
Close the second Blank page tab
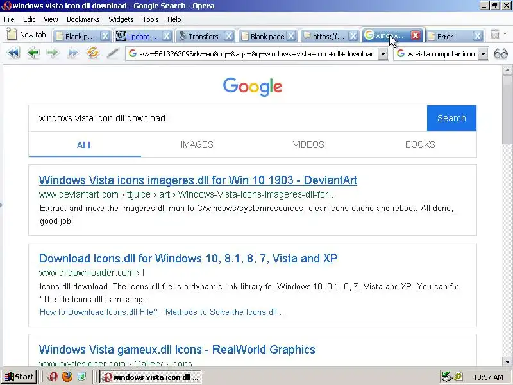(291, 36)
